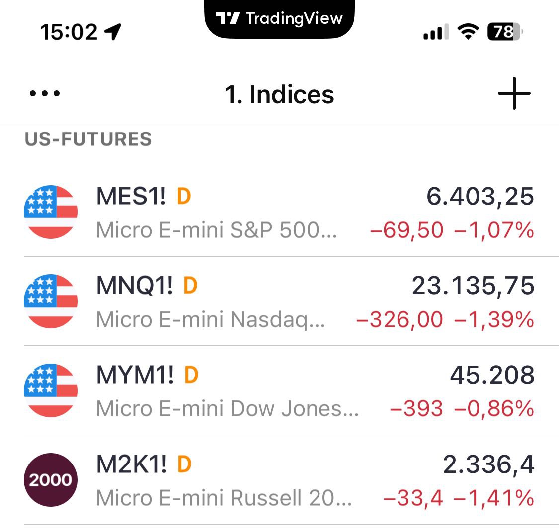
Task: Tap the MES1! price 6.403,25
Action: pyautogui.click(x=480, y=197)
